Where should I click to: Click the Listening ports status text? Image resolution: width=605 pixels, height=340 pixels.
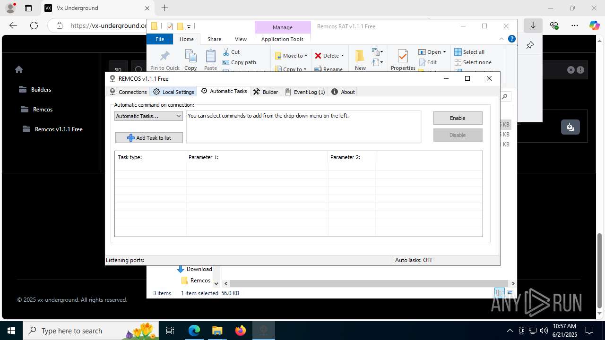click(125, 260)
